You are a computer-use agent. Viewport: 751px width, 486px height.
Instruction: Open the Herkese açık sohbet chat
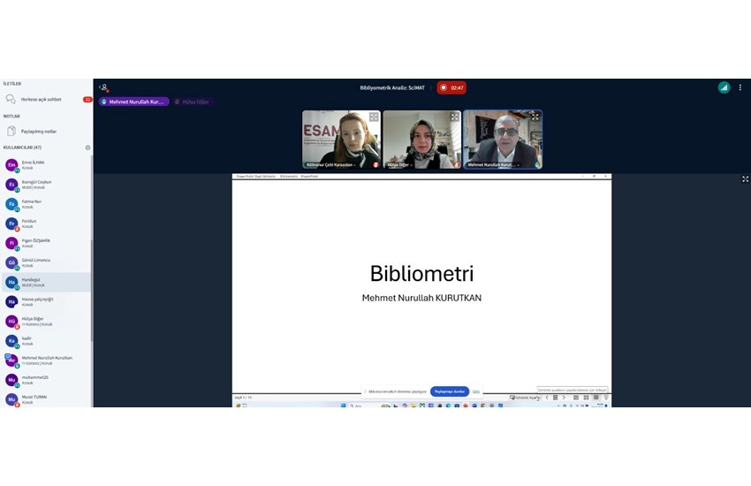(x=41, y=99)
